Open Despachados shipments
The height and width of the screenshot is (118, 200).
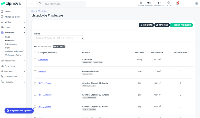(x=159, y=4)
